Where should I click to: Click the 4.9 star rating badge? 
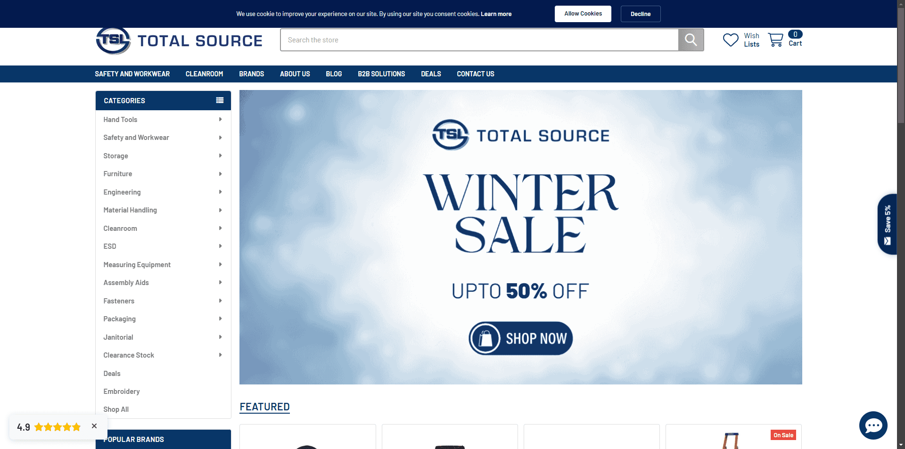pyautogui.click(x=49, y=427)
